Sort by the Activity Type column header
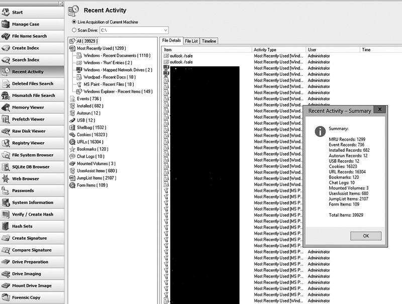This screenshot has width=402, height=304. click(279, 50)
